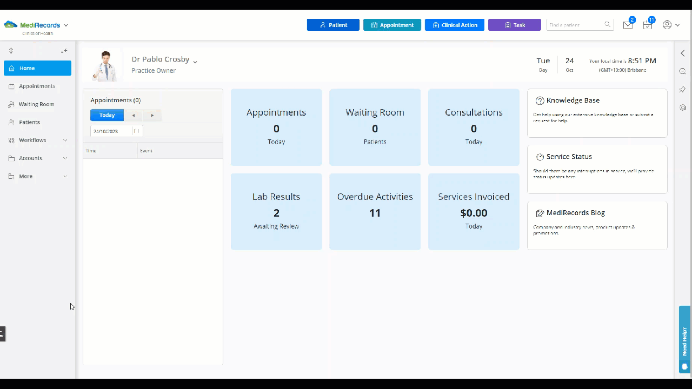Open the Need Help tab
This screenshot has height=389, width=692.
[x=684, y=339]
